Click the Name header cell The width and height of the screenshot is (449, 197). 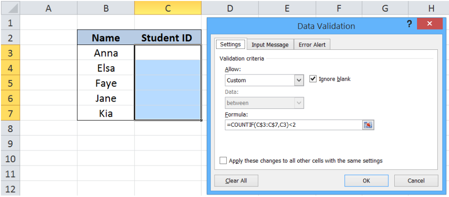coord(106,37)
